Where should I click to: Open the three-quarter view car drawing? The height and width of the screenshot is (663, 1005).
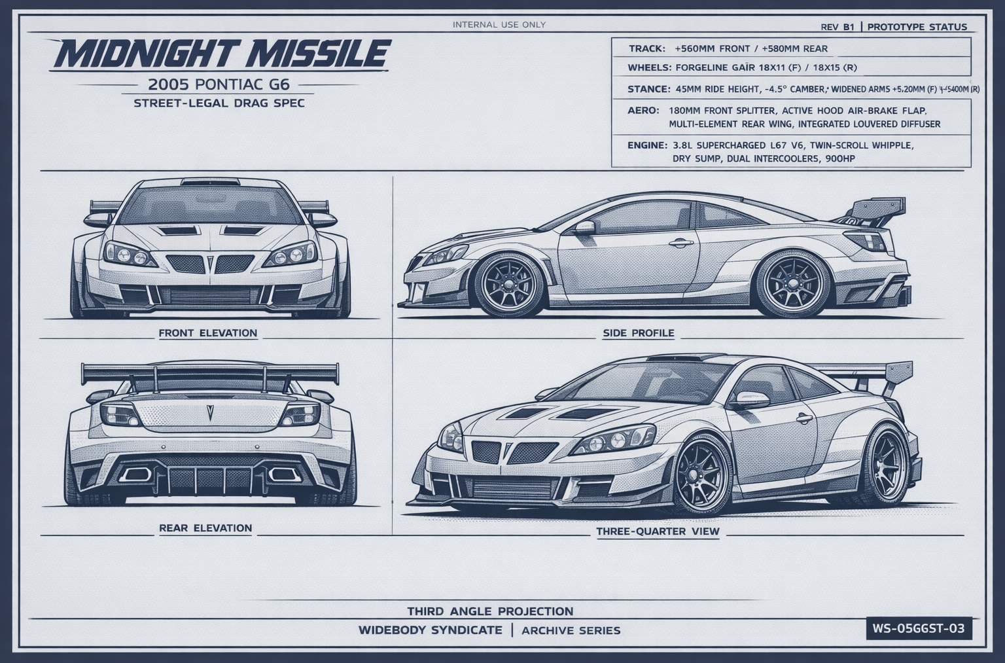(664, 435)
